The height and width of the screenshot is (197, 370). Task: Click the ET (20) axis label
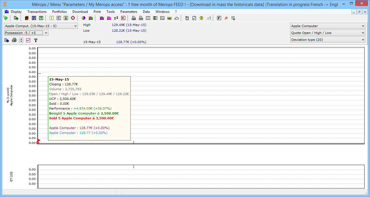pyautogui.click(x=11, y=176)
